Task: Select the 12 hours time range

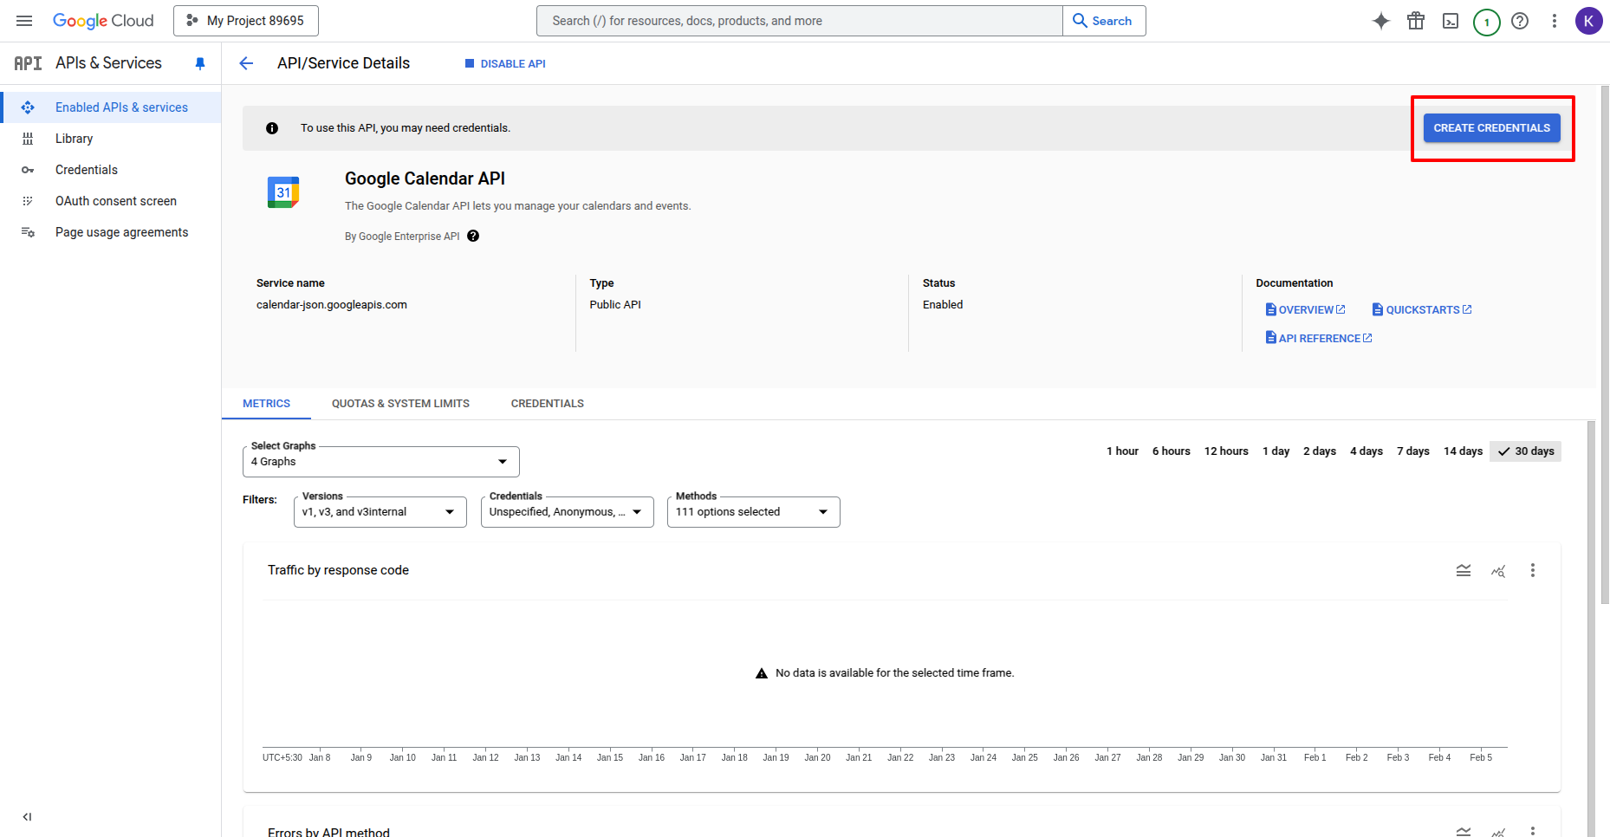Action: [x=1226, y=451]
